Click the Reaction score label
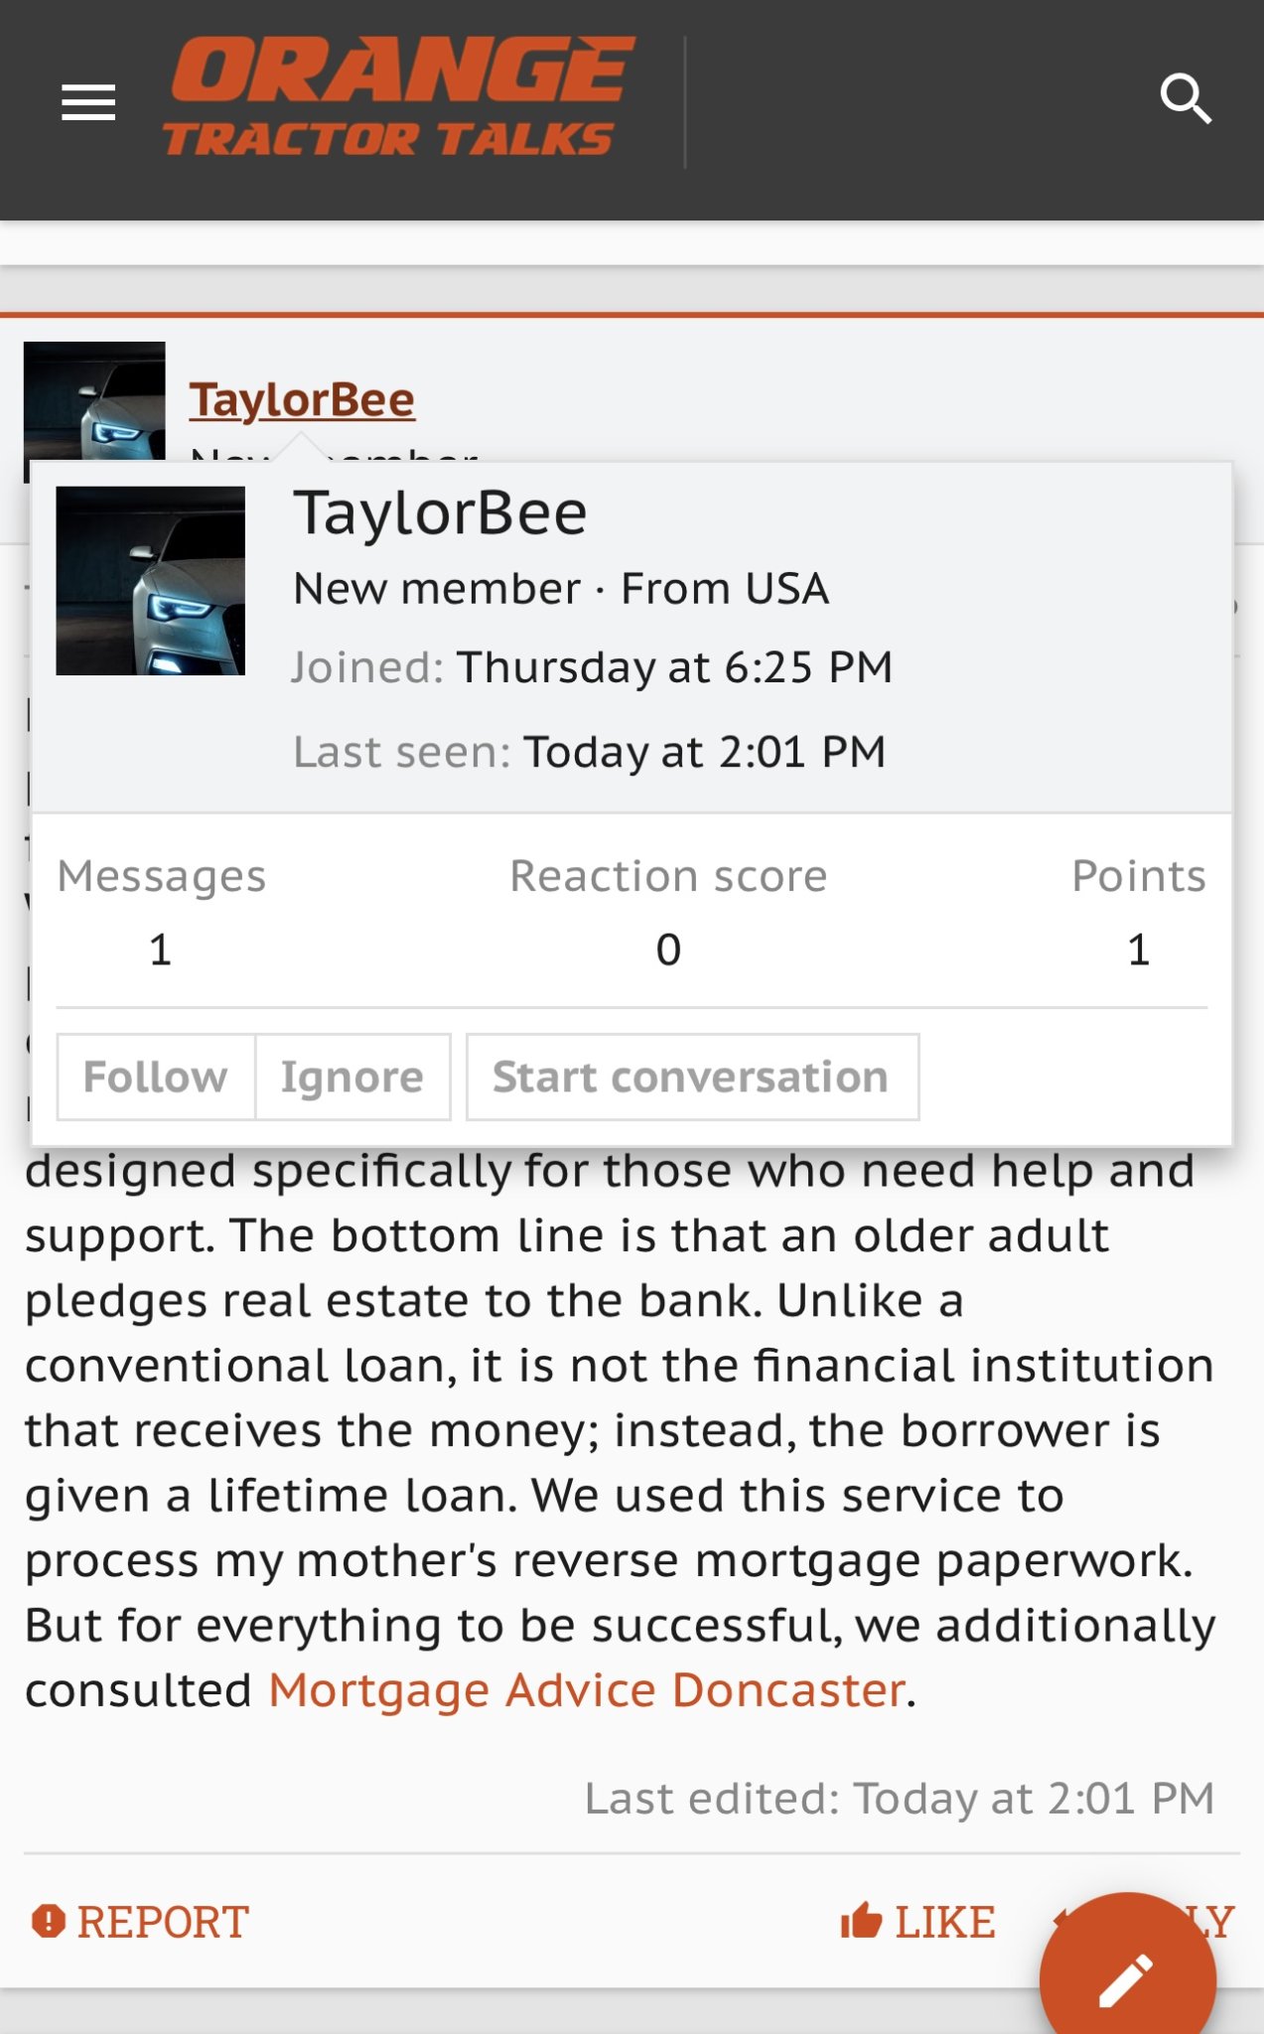Screen dimensions: 1264x2034 668,877
